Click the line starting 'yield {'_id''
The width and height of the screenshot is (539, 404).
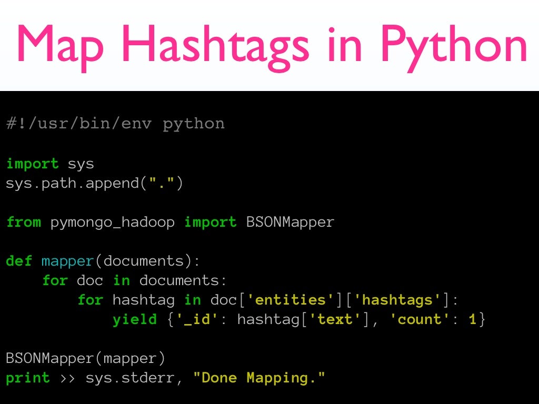[299, 319]
